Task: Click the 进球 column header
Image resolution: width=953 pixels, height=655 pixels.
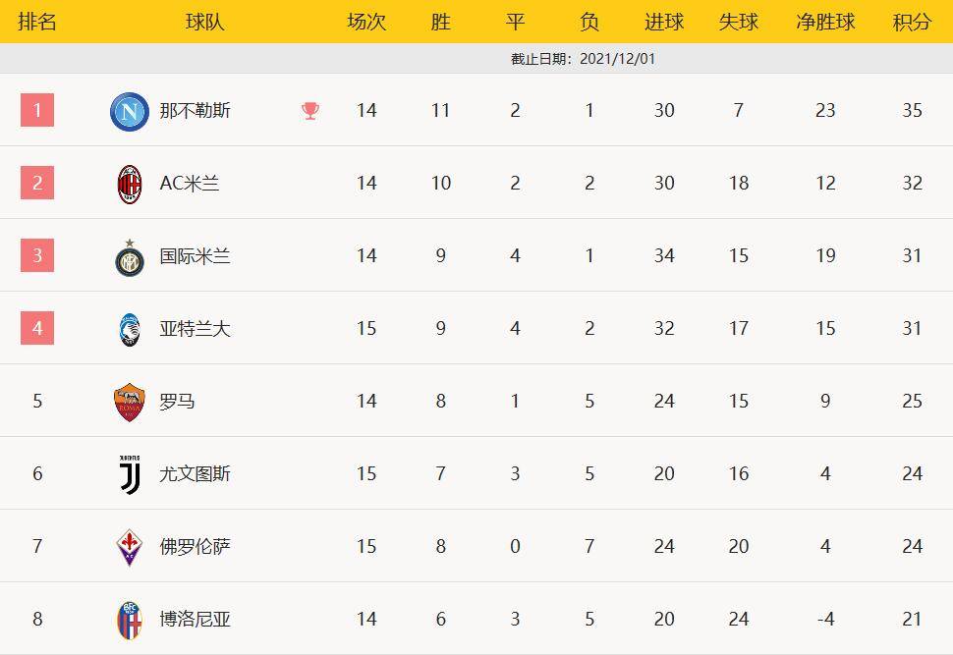Action: point(664,22)
